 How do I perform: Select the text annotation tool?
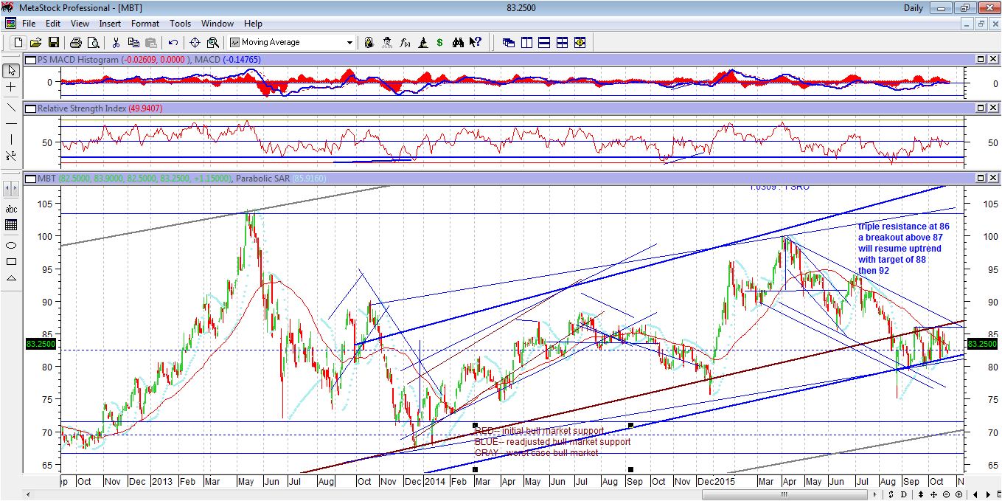click(x=10, y=209)
